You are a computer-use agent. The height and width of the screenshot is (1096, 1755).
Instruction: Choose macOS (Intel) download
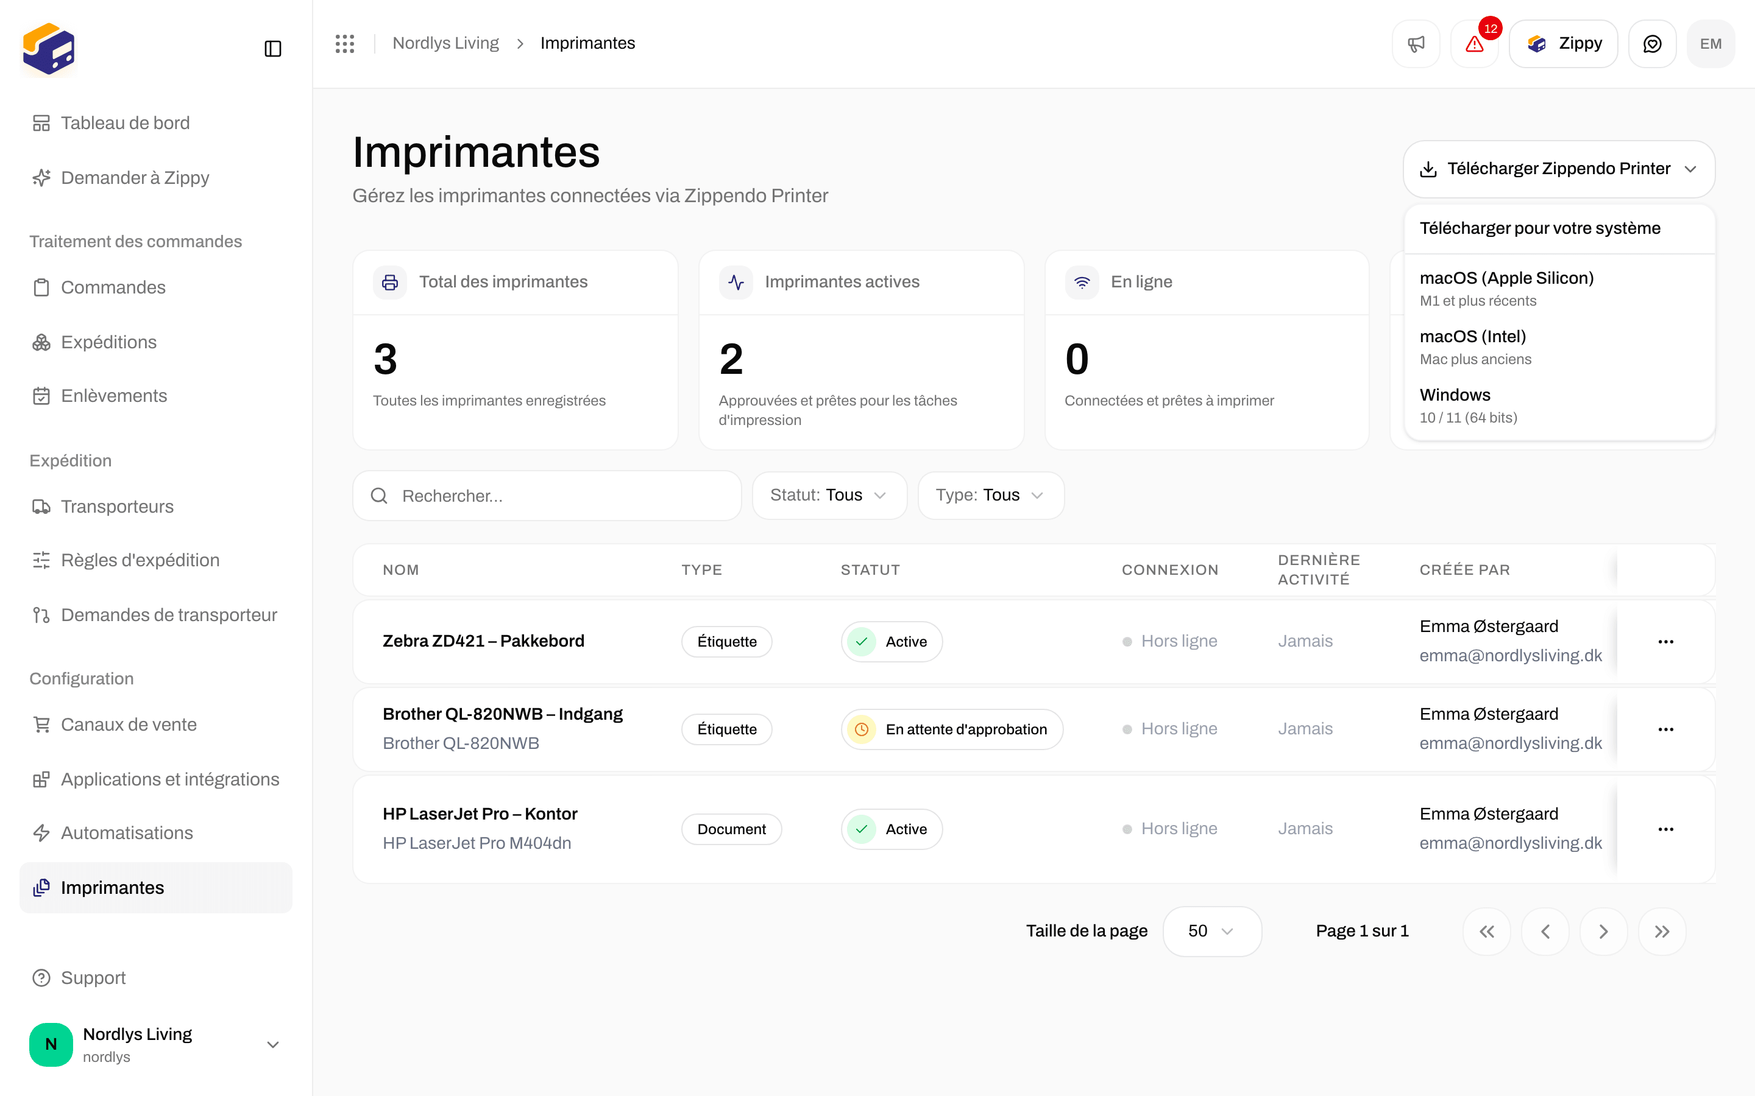coord(1559,346)
